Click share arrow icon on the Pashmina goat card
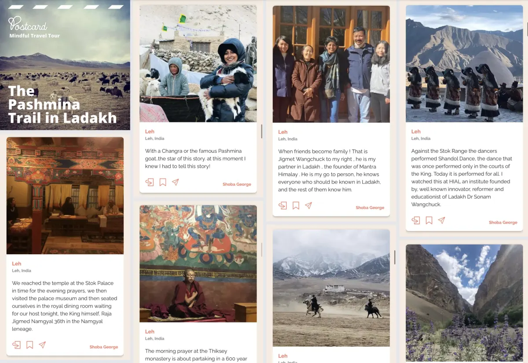This screenshot has width=528, height=363. click(x=150, y=182)
